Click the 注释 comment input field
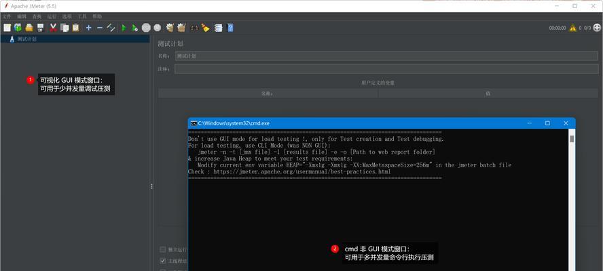 pyautogui.click(x=386, y=69)
